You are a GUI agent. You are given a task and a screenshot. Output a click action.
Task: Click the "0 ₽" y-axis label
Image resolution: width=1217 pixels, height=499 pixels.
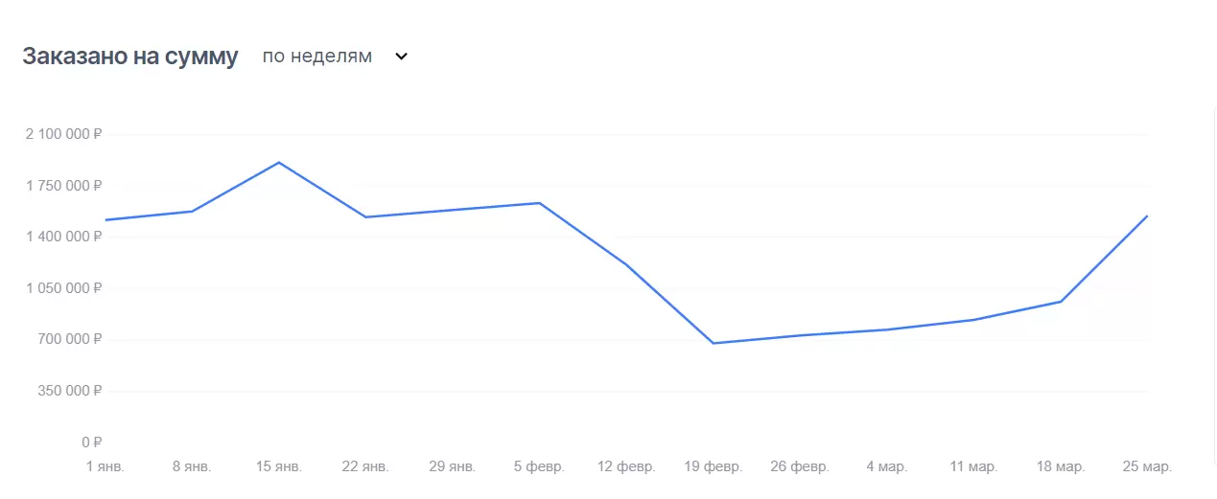click(91, 442)
